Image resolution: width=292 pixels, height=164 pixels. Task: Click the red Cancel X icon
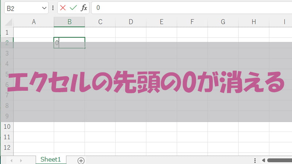click(63, 8)
